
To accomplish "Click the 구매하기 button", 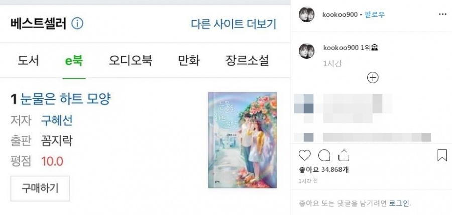I will point(40,188).
